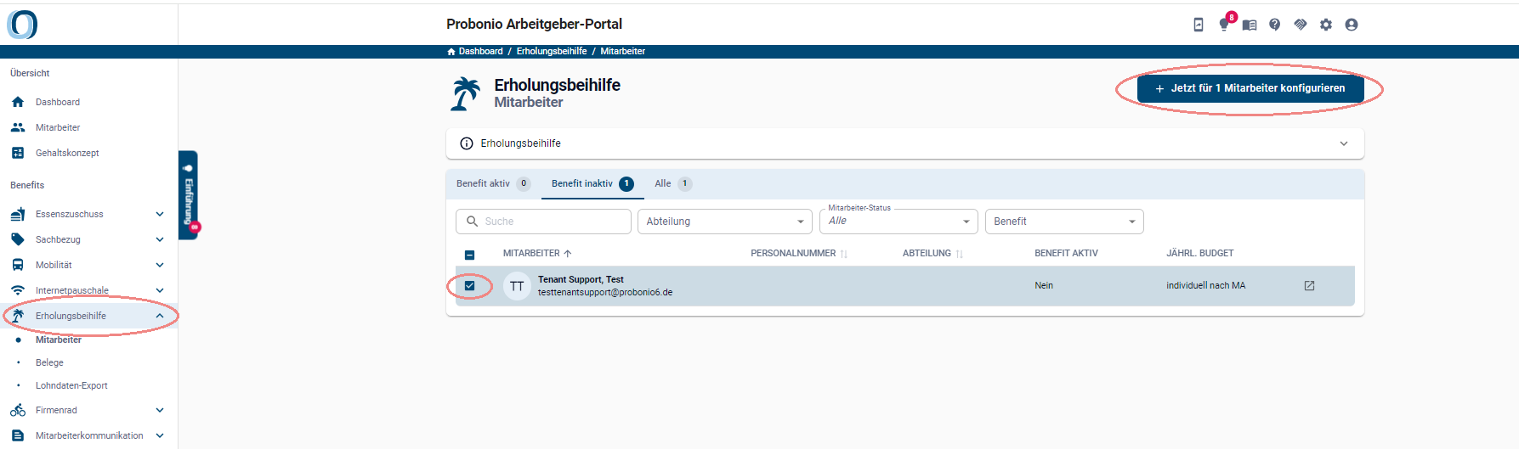Sort by Mitarbeiter column arrow icon
Image resolution: width=1519 pixels, height=449 pixels.
click(568, 254)
